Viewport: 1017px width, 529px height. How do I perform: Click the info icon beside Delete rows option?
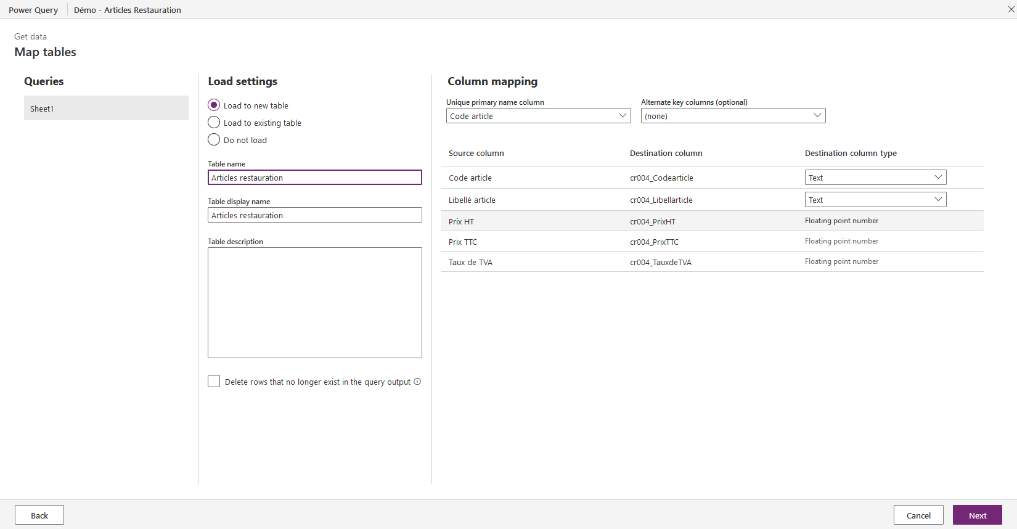pyautogui.click(x=417, y=382)
